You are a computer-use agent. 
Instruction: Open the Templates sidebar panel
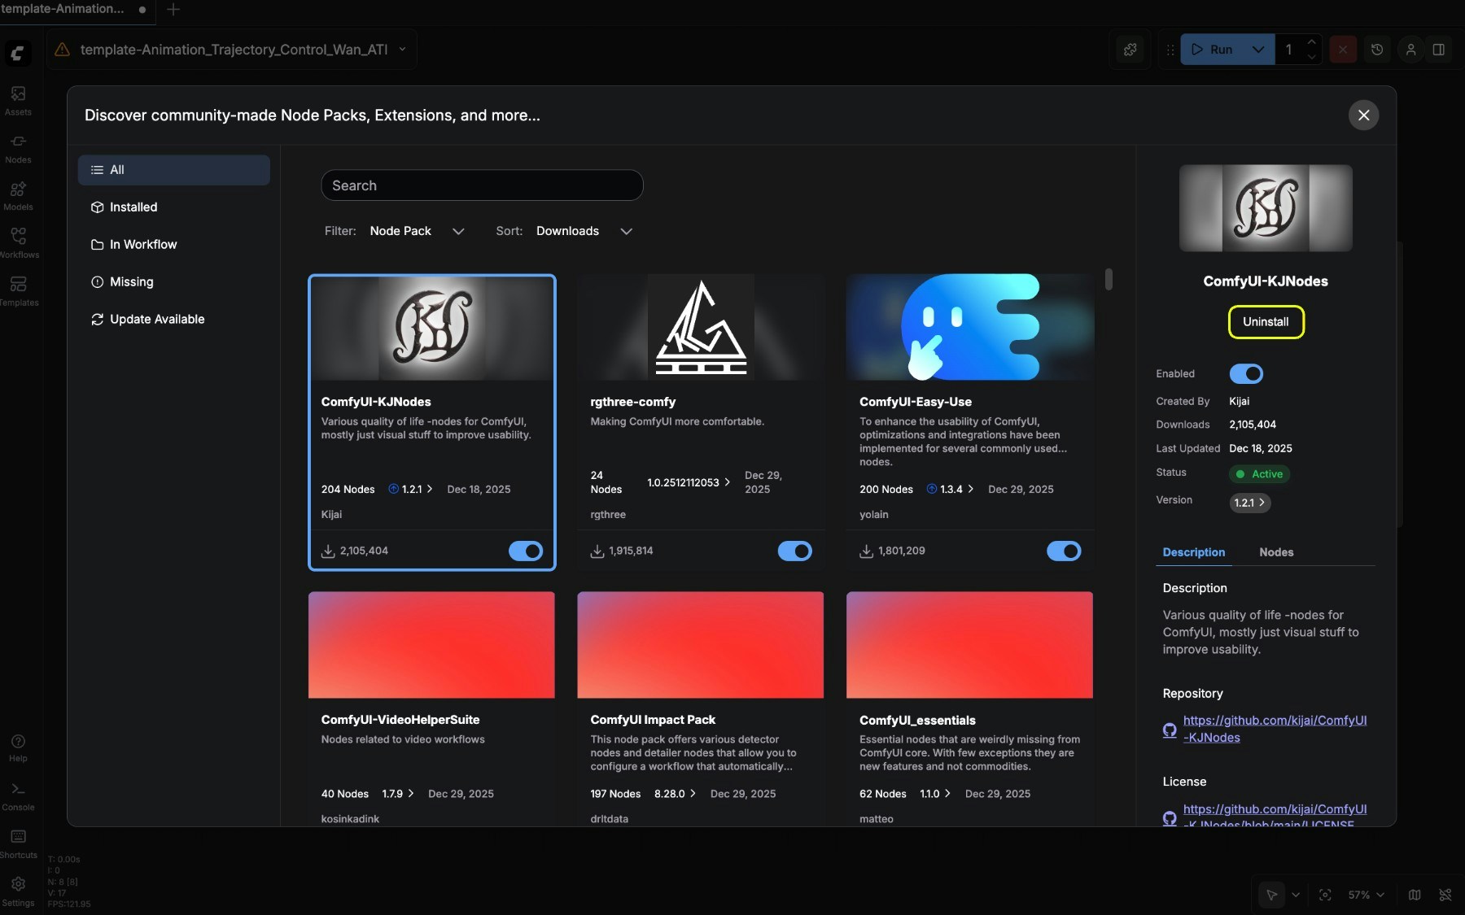[18, 291]
